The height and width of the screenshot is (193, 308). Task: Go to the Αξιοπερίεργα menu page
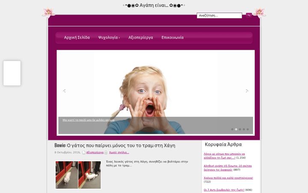pos(141,37)
